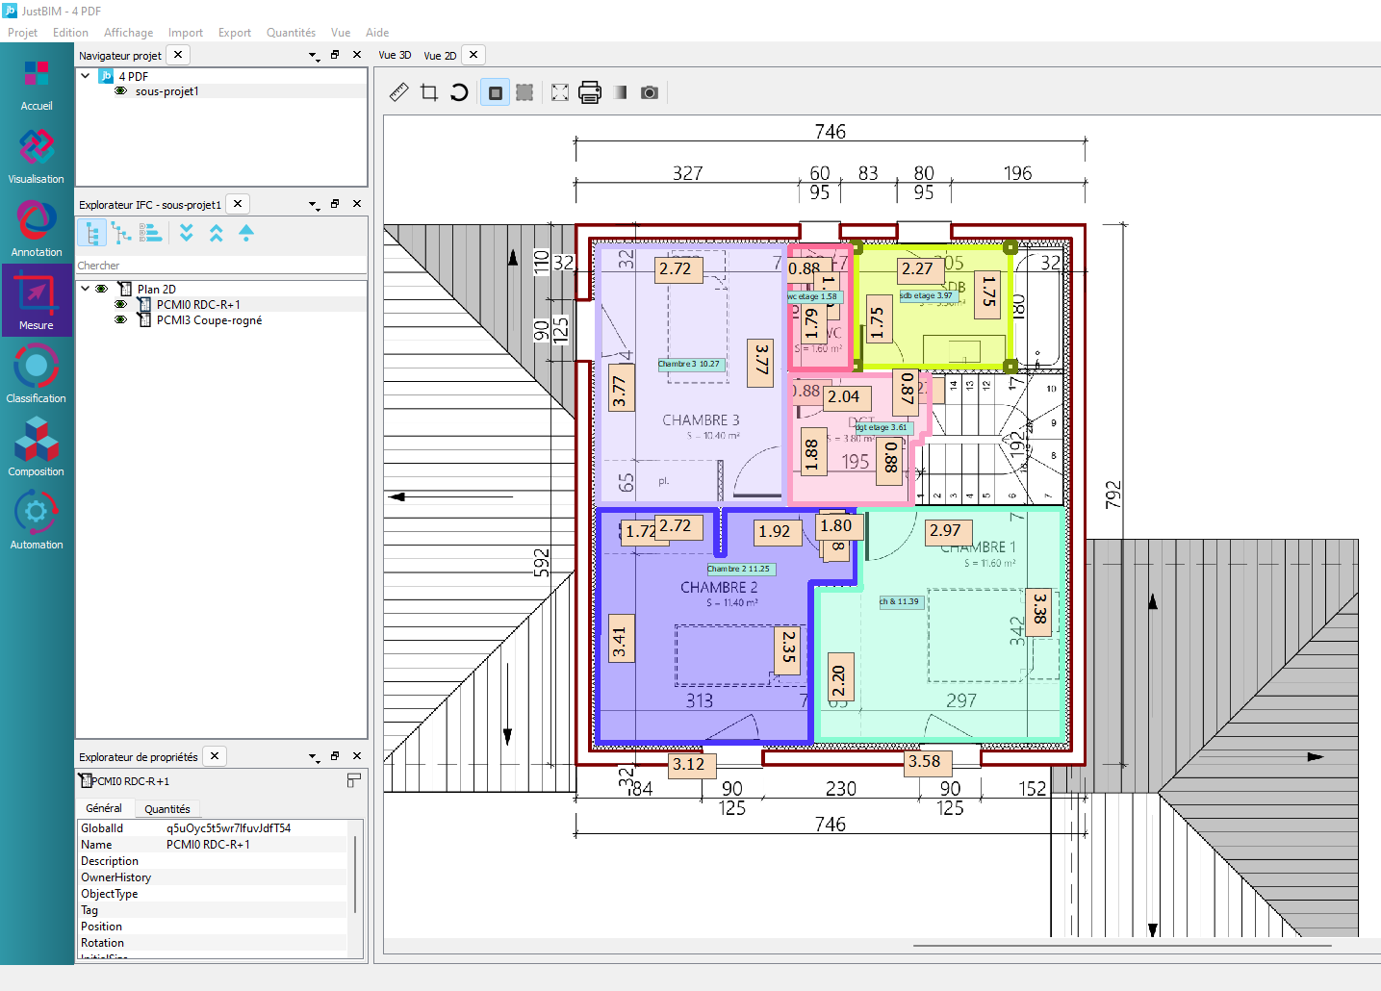The width and height of the screenshot is (1381, 991).
Task: Open the Classification module in the sidebar
Action: [37, 374]
